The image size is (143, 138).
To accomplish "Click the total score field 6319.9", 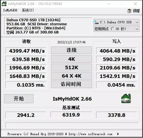I will point(71,115).
